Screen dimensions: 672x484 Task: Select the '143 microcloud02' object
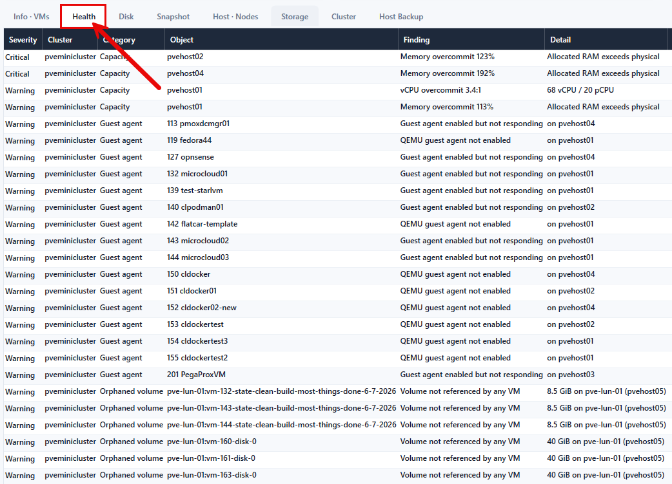(197, 240)
